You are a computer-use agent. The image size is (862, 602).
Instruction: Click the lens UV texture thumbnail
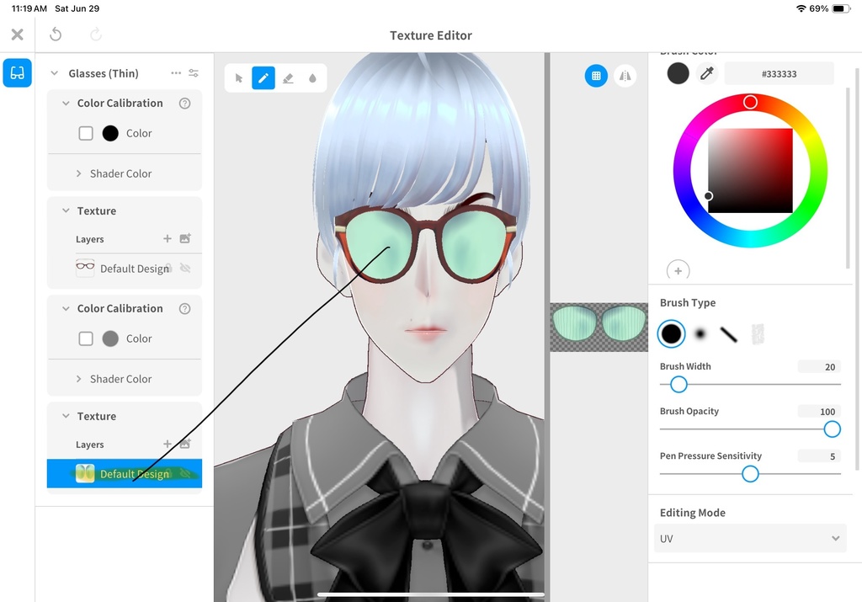click(599, 328)
